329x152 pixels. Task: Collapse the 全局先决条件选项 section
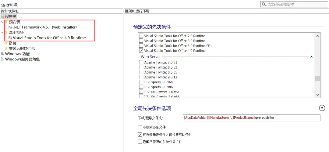(322, 108)
